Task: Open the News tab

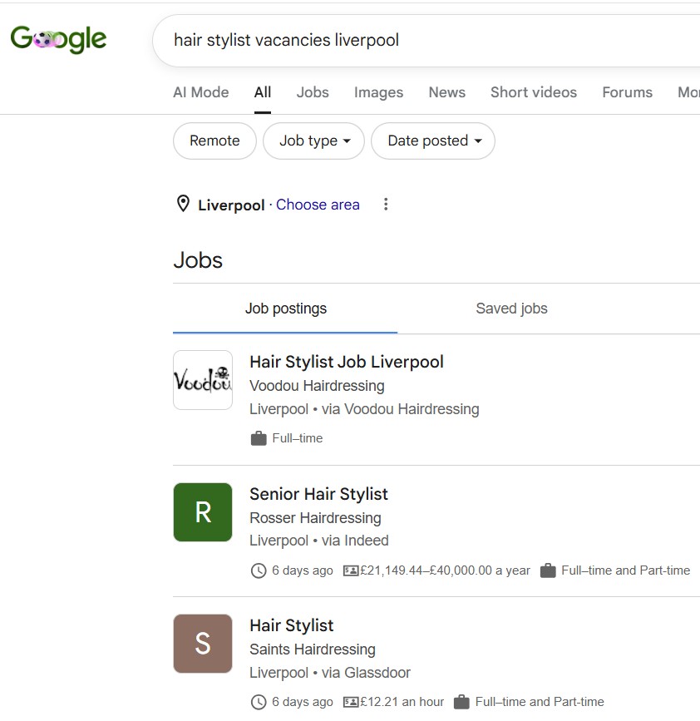Action: (446, 92)
